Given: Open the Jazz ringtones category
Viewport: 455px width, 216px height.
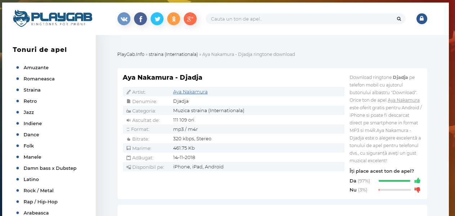Looking at the screenshot, I should point(29,112).
